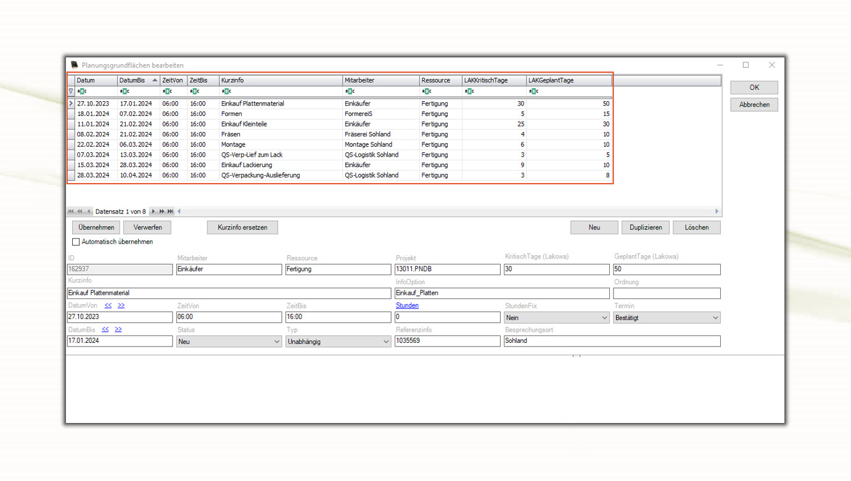This screenshot has width=851, height=481.
Task: Sort by the DatumBis column header
Action: point(133,81)
